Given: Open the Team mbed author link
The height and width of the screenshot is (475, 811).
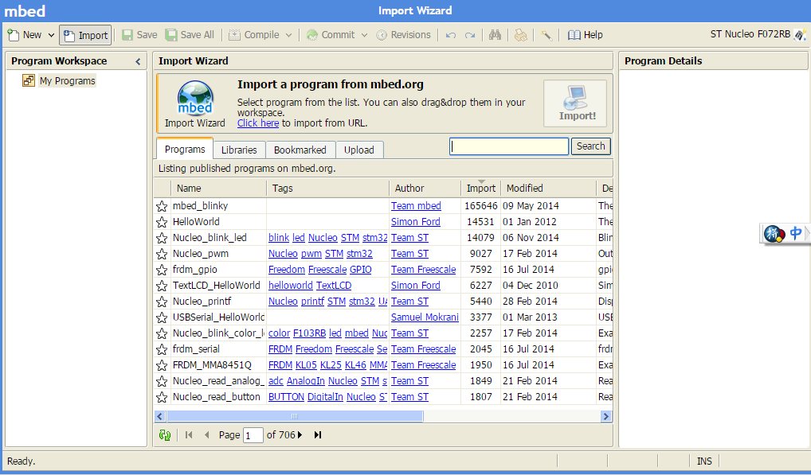Looking at the screenshot, I should 416,206.
